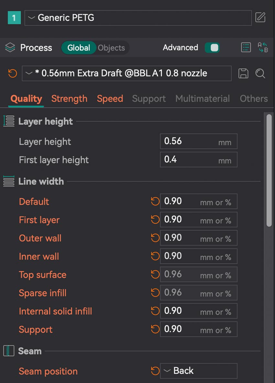Image resolution: width=275 pixels, height=383 pixels.
Task: Open the Generic PETG filament dropdown
Action: (138, 18)
